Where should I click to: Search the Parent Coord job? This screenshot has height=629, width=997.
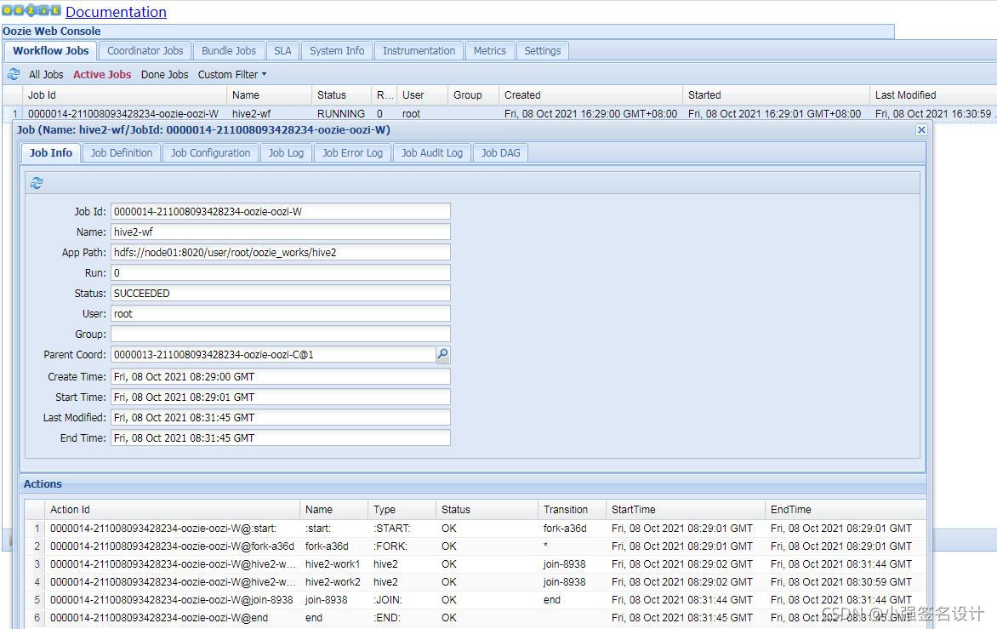coord(442,354)
